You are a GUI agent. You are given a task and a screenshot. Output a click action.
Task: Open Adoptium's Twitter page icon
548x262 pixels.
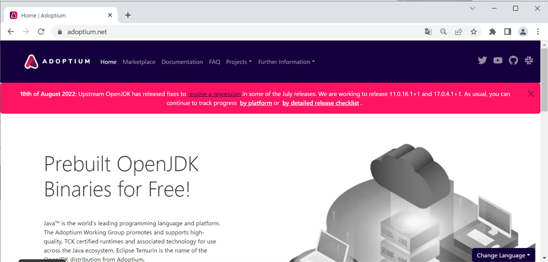pyautogui.click(x=482, y=61)
